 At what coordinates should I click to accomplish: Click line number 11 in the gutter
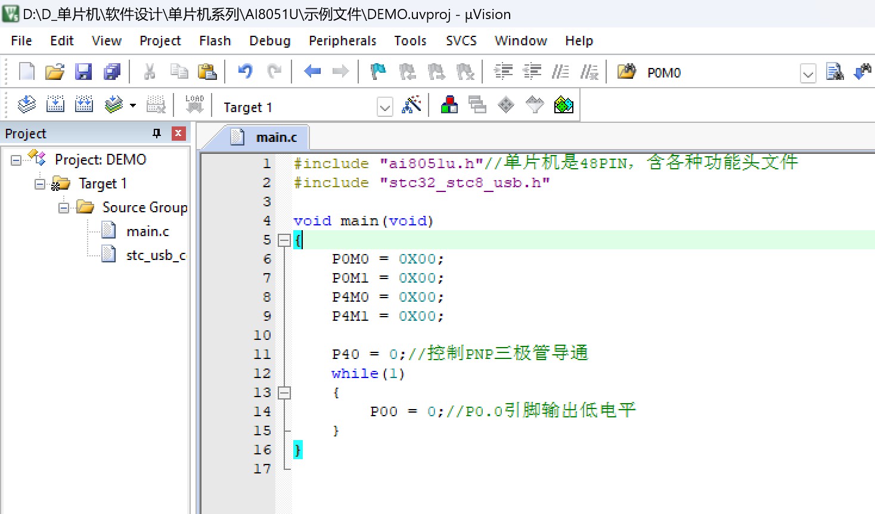tap(262, 354)
